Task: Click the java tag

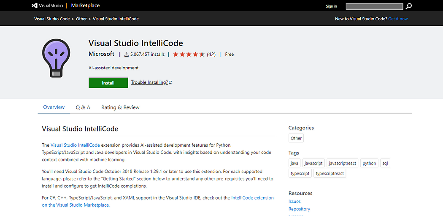Action: pos(294,163)
